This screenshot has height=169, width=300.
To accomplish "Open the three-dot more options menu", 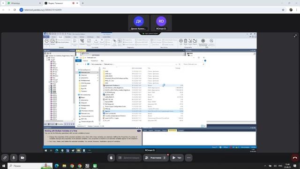I will (x=188, y=158).
